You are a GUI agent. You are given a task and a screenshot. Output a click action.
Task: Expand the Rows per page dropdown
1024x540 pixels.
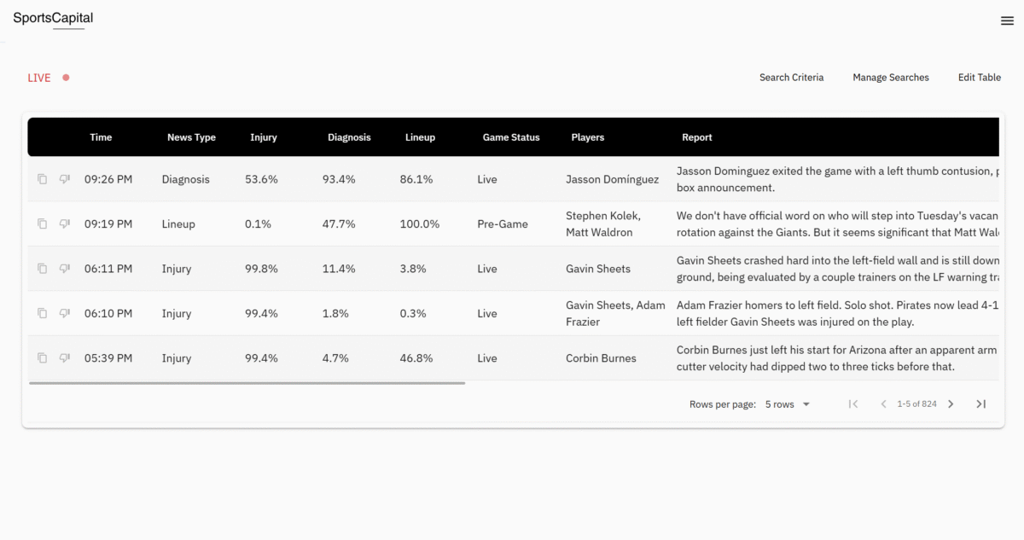[788, 404]
